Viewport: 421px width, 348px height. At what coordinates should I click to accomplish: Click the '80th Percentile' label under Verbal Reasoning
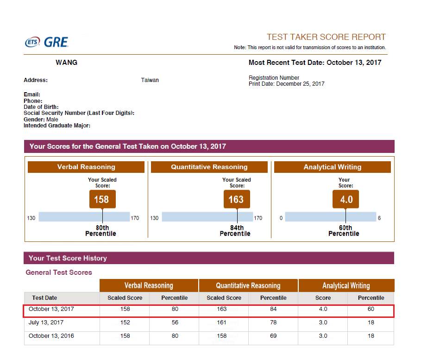101,231
